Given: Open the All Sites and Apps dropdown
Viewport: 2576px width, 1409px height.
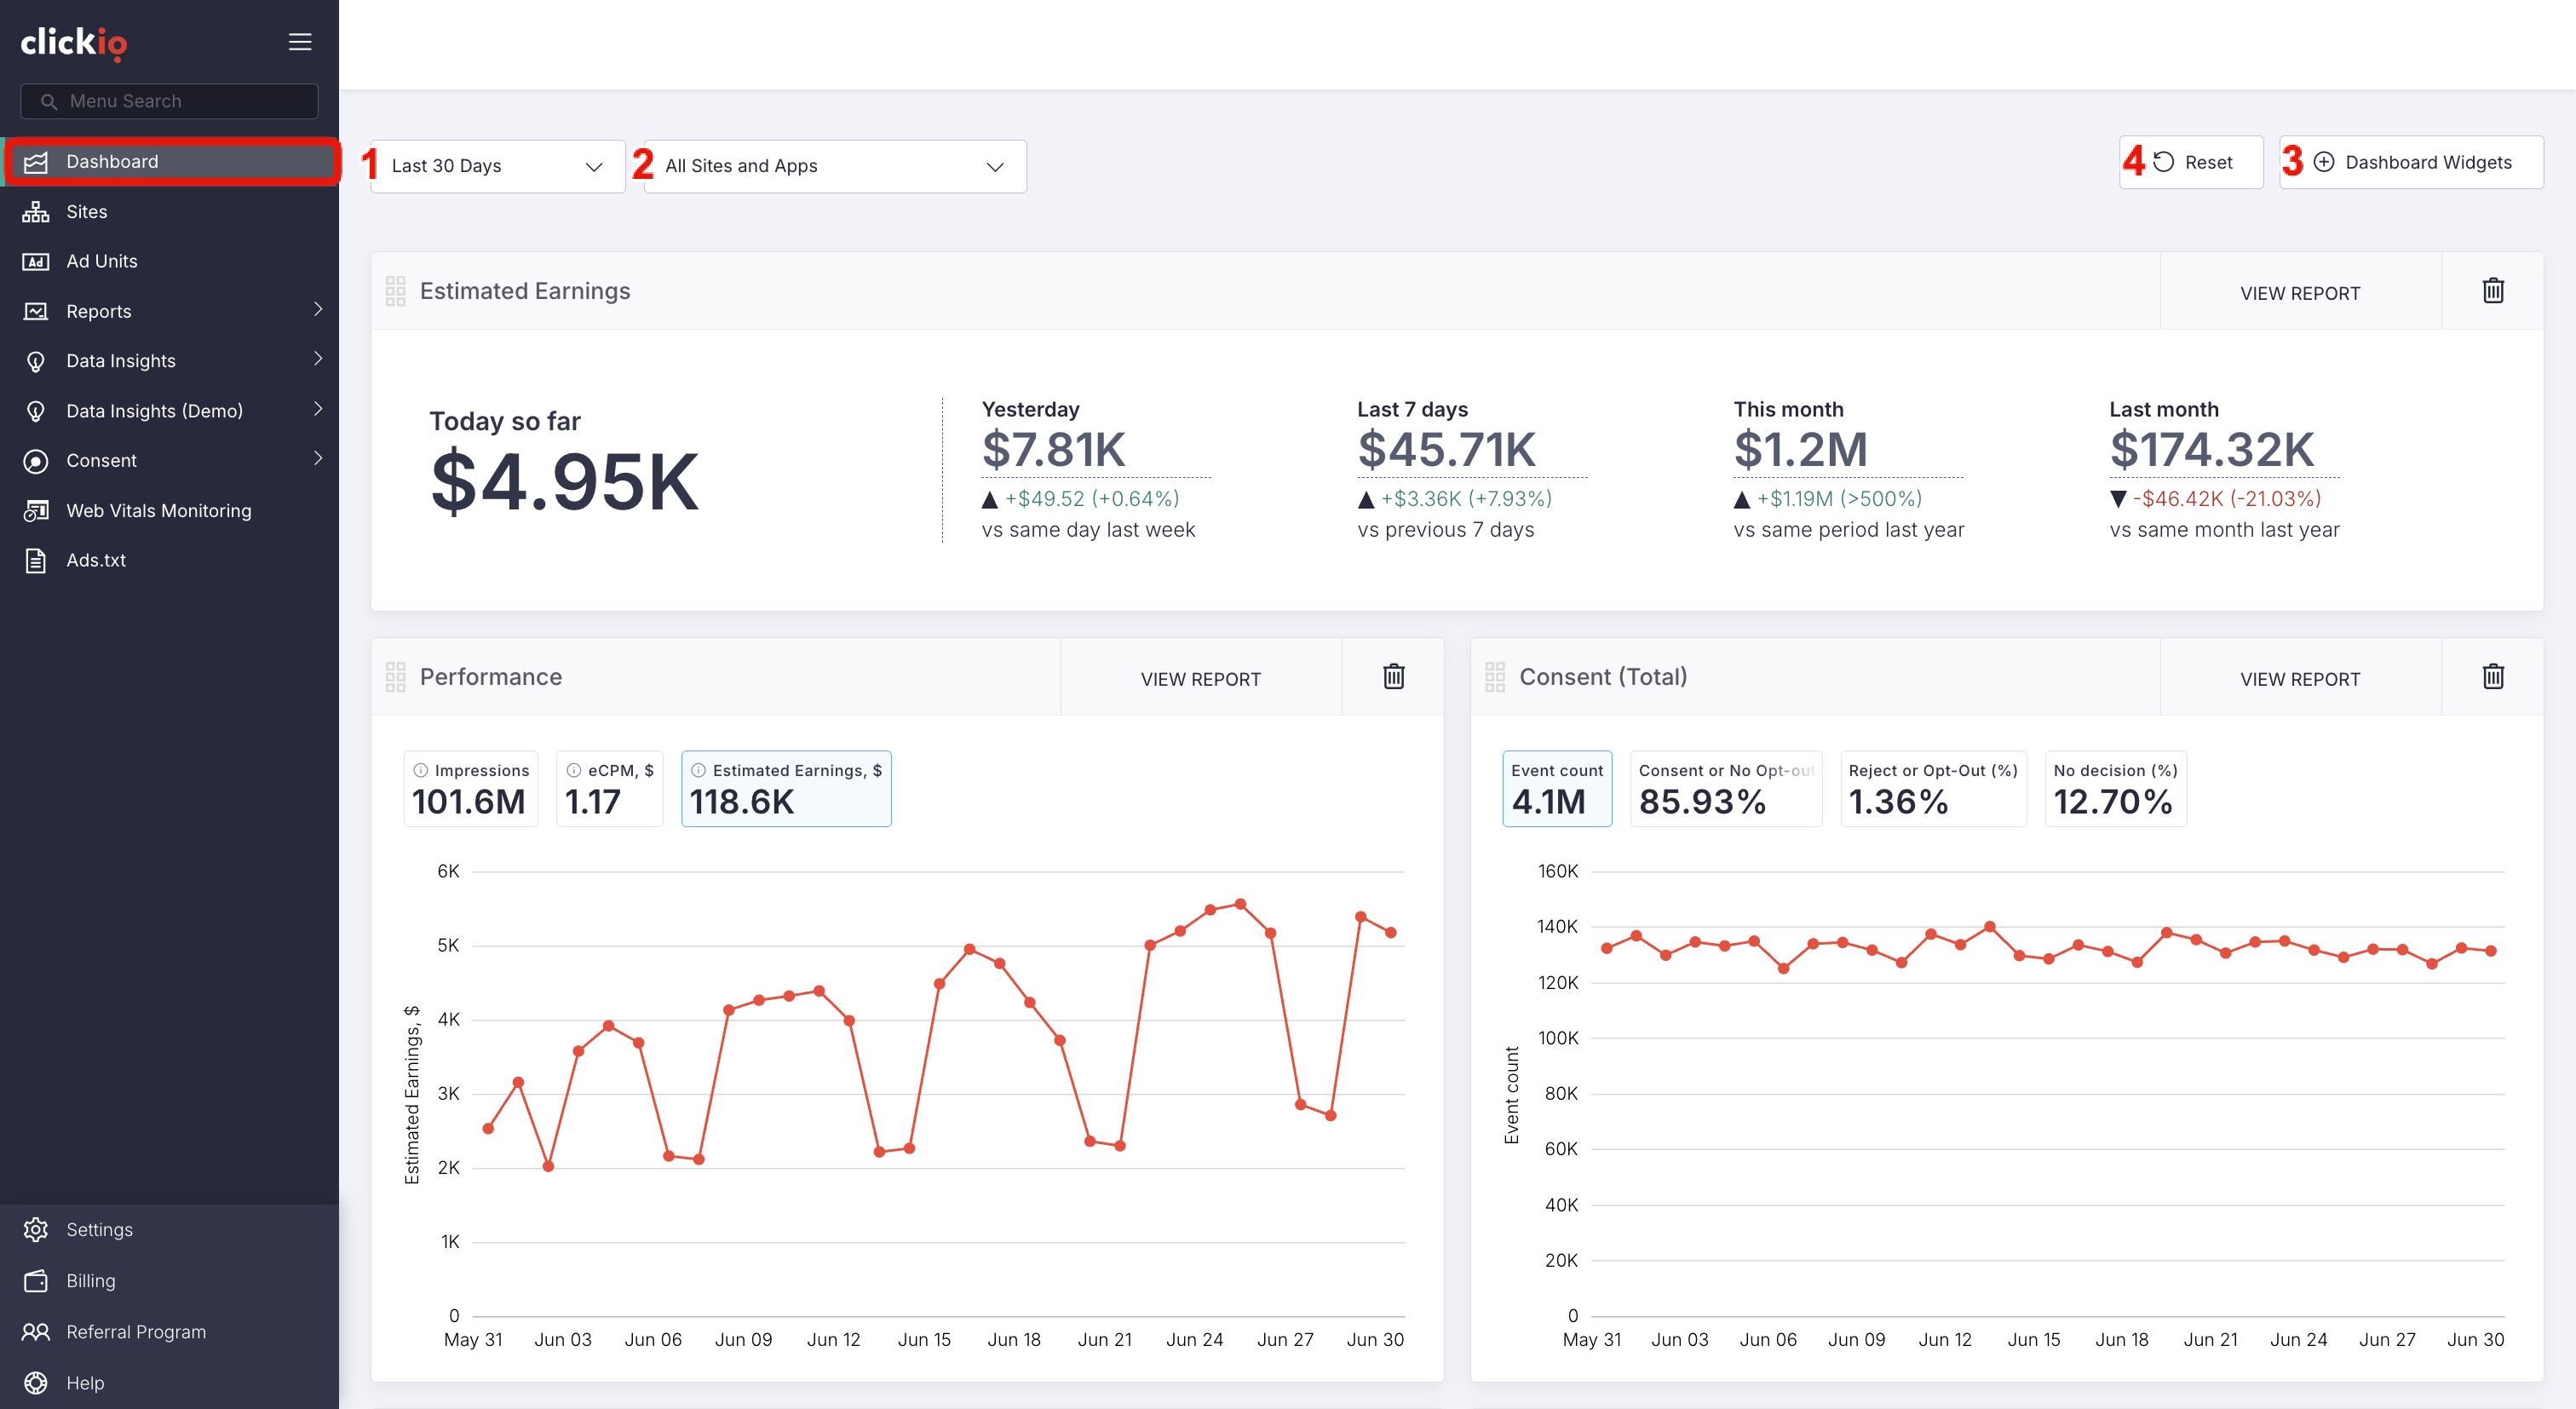Looking at the screenshot, I should click(x=835, y=166).
